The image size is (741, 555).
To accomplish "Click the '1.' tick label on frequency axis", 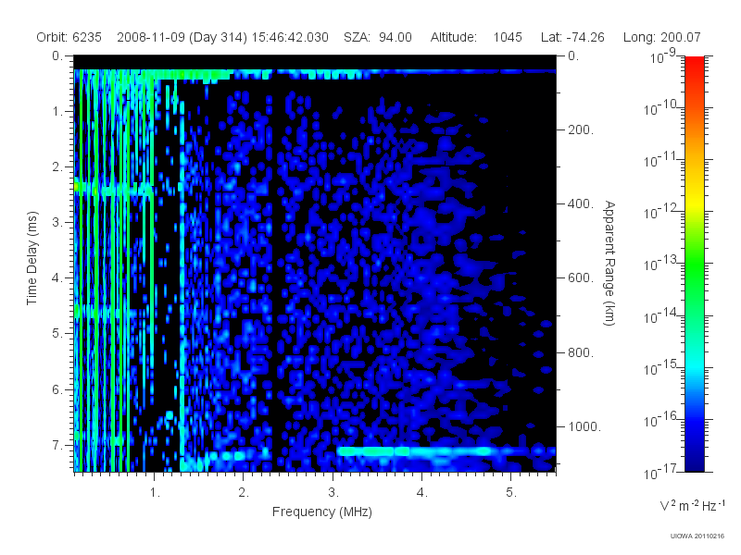I will pos(155,493).
